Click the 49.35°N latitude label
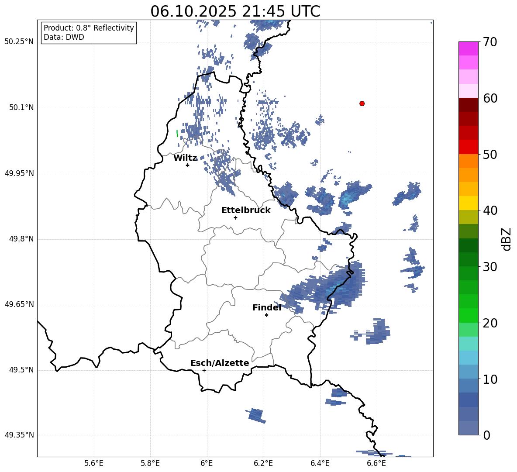Image resolution: width=517 pixels, height=472 pixels. 19,435
